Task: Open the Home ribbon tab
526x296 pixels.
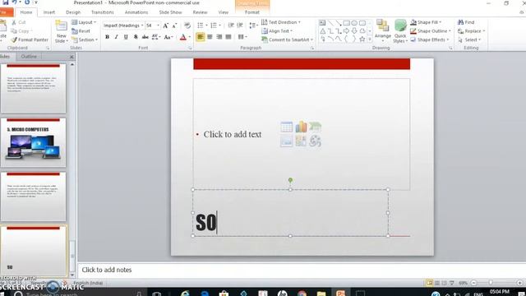Action: pos(26,12)
